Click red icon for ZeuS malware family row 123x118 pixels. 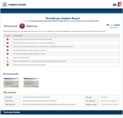[x=7, y=43]
